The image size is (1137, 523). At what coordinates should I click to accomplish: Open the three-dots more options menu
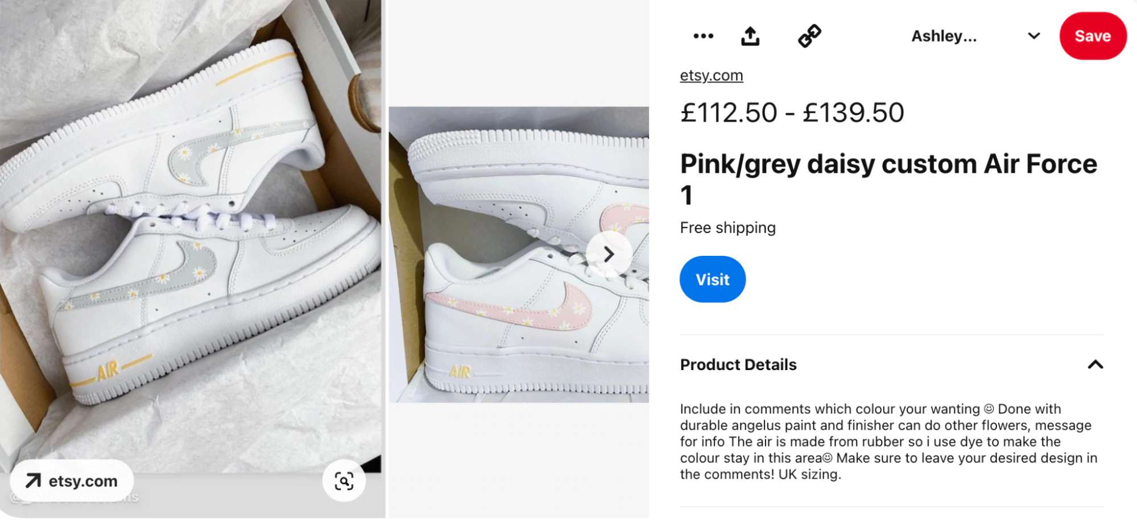pos(703,36)
